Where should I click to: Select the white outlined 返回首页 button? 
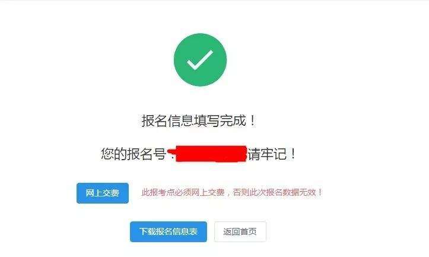pos(240,231)
